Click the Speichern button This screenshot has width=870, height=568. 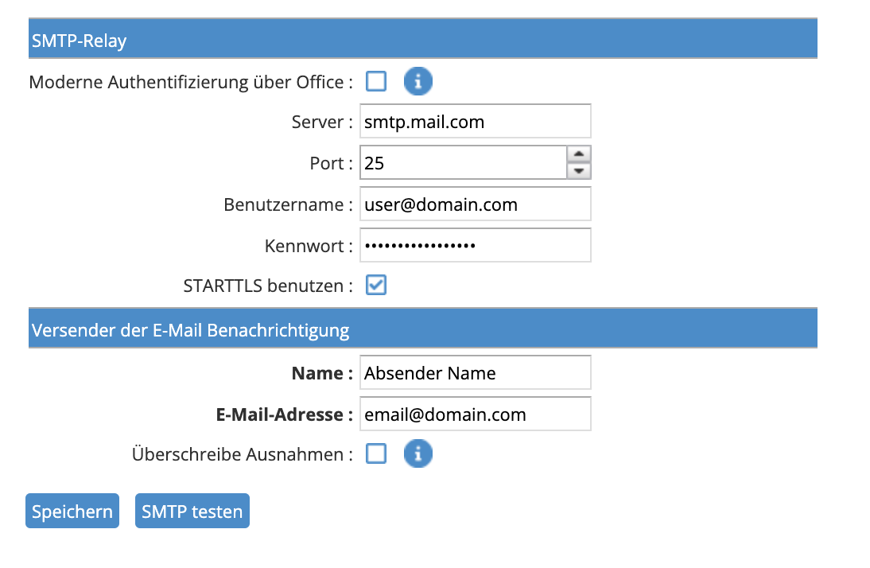tap(72, 511)
